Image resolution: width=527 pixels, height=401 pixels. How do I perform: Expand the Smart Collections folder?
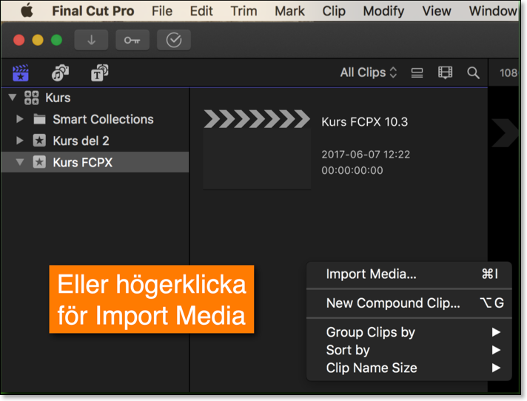[x=20, y=119]
